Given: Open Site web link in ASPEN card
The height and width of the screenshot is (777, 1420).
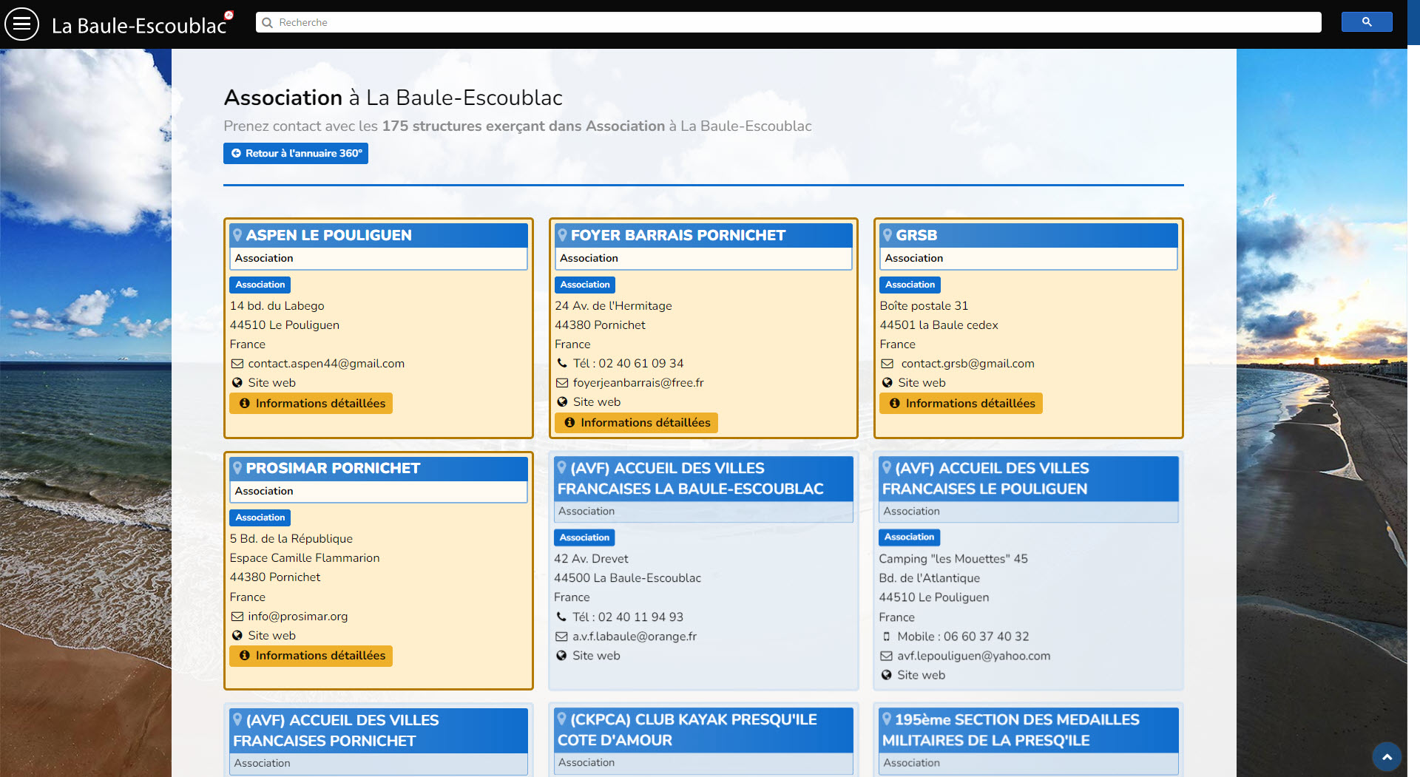Looking at the screenshot, I should point(271,383).
